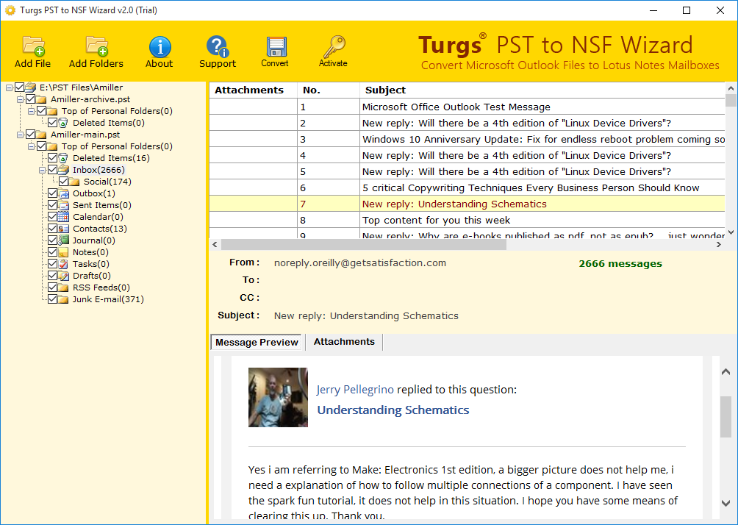Toggle the Amiller-main.pst checkbox
This screenshot has width=738, height=525.
(x=31, y=135)
